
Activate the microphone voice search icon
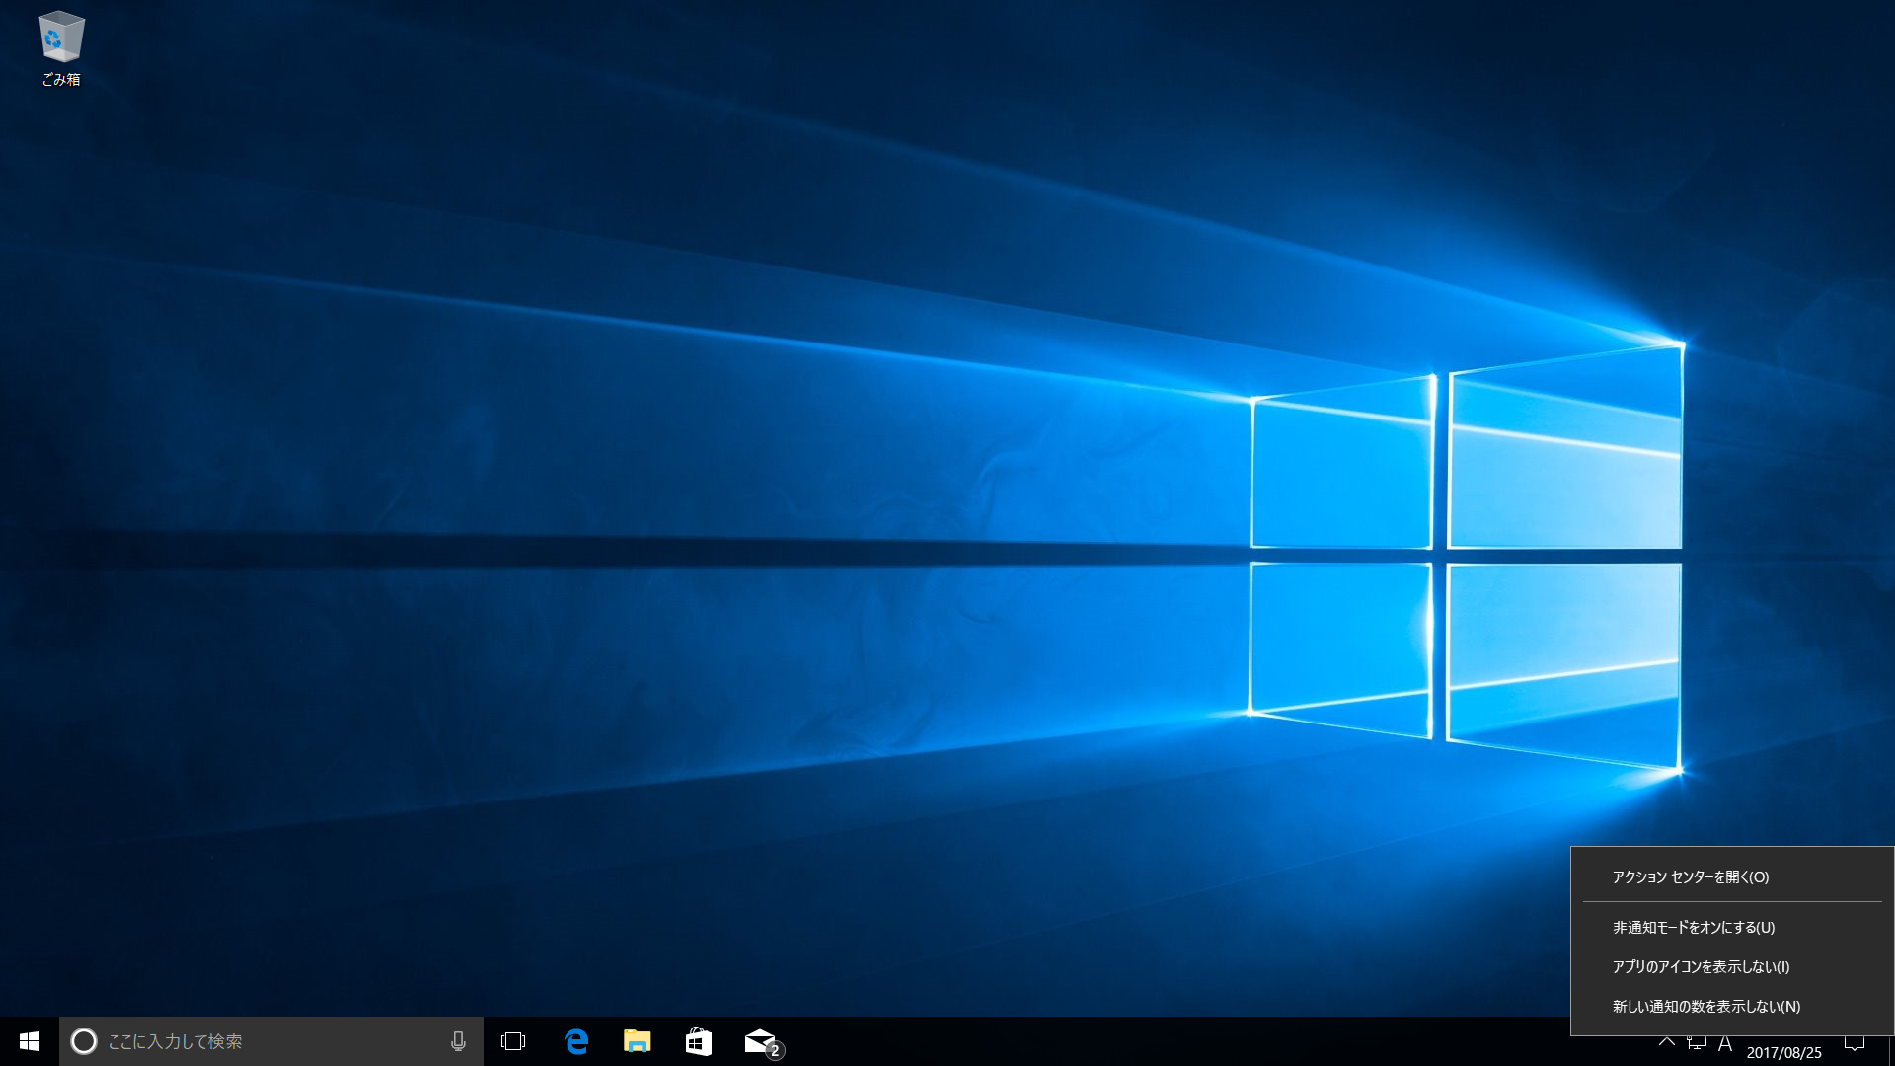458,1041
